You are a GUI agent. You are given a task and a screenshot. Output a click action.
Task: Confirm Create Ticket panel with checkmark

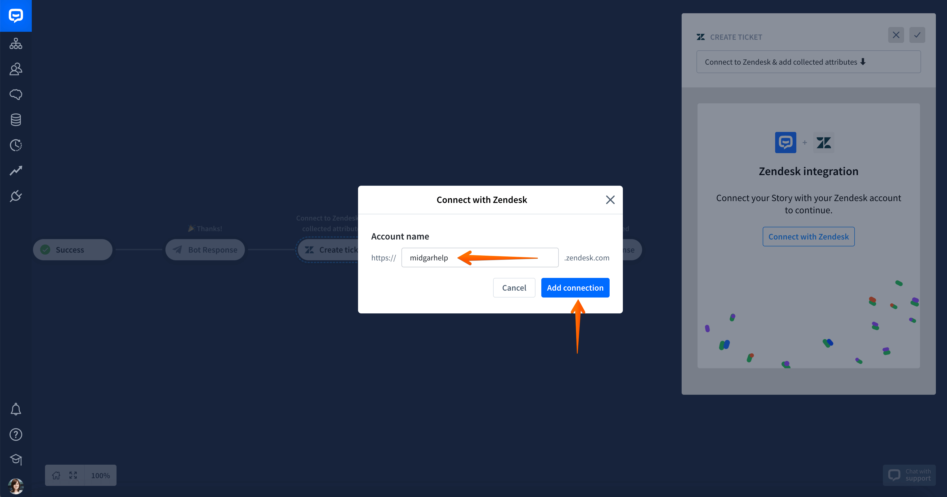[917, 35]
